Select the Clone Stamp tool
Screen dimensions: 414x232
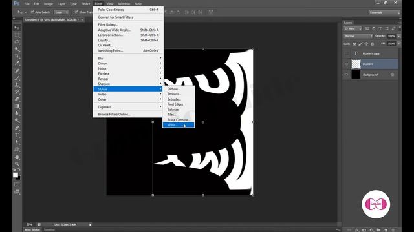[x=17, y=85]
